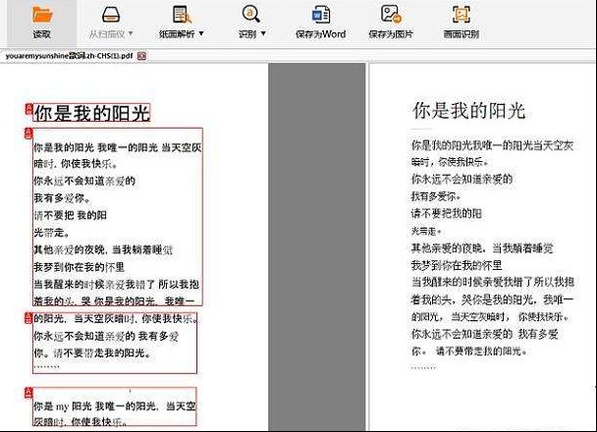Viewport: 597px width, 432px height.
Task: Click the line 你是 my 阳光 我唯一的阳光
Action: 115,406
